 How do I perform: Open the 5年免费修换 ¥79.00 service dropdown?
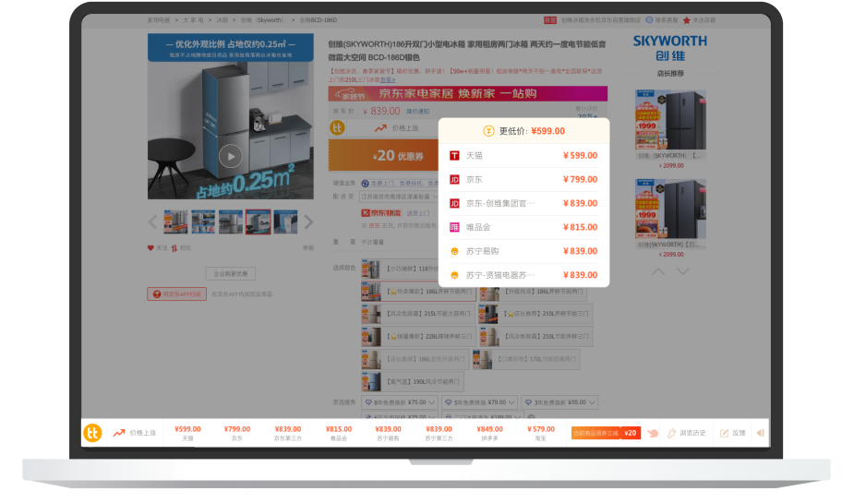[479, 402]
